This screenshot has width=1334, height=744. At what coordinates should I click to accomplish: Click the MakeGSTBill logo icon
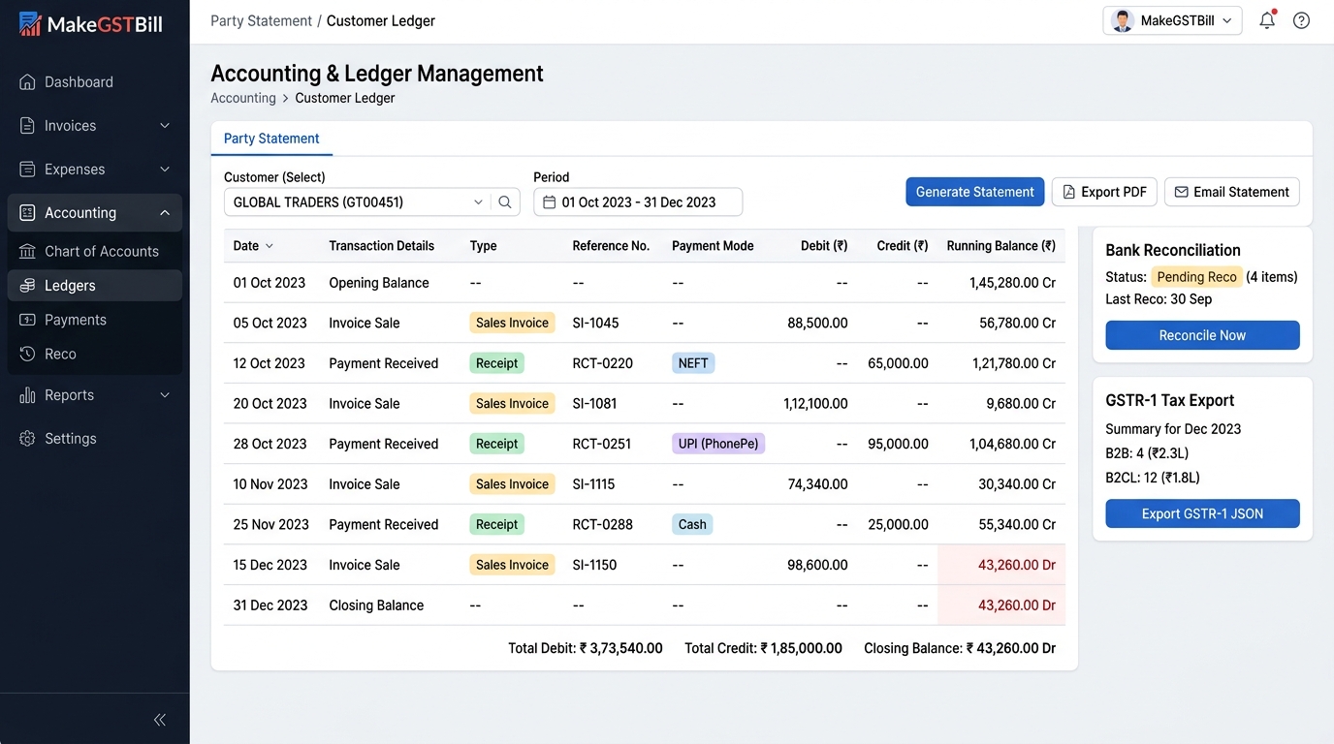(x=30, y=24)
